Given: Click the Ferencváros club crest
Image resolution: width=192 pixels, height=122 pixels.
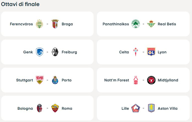Looking at the screenshot, I should tap(39, 24).
